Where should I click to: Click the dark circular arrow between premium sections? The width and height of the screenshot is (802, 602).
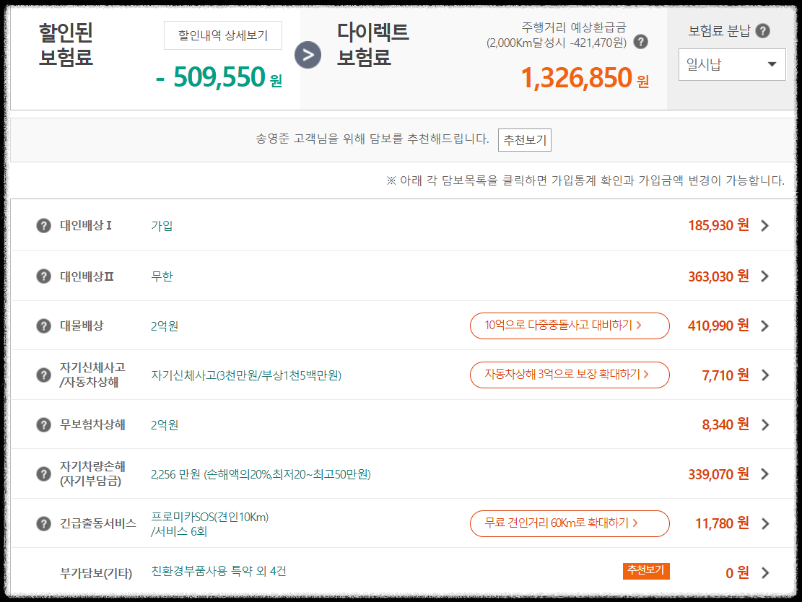click(x=308, y=54)
